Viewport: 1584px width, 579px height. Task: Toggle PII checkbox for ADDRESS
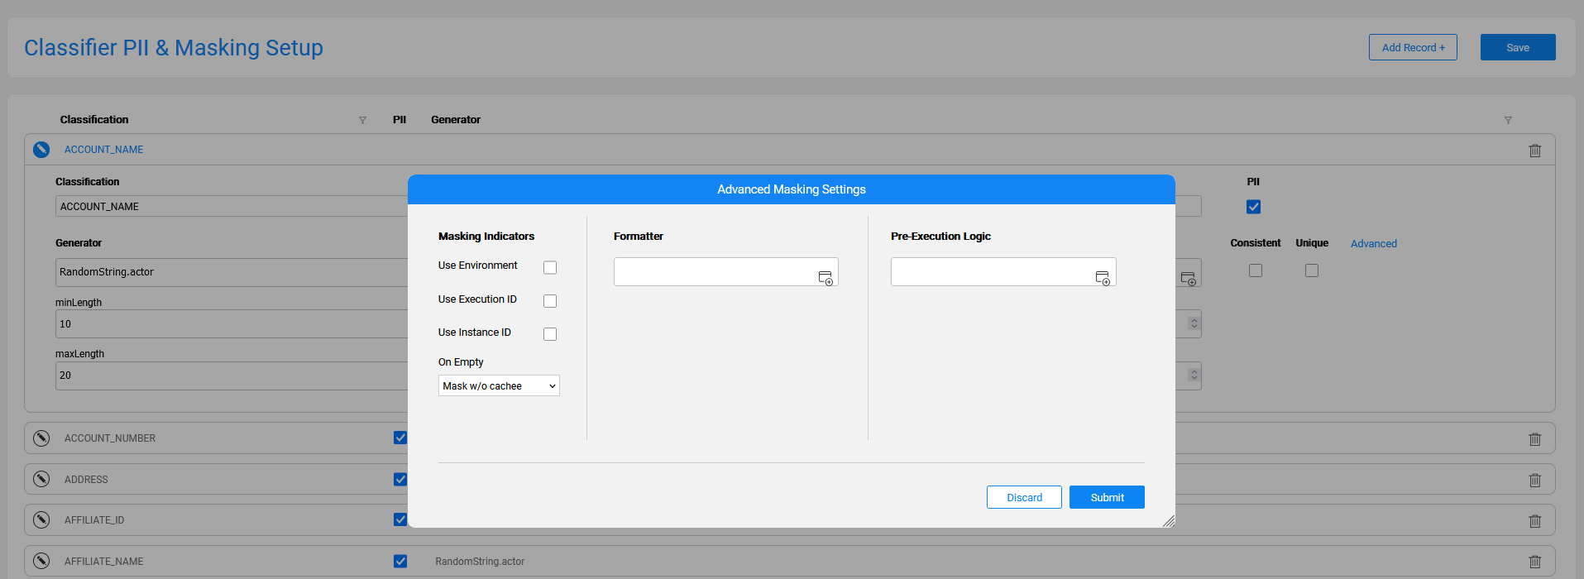(400, 479)
